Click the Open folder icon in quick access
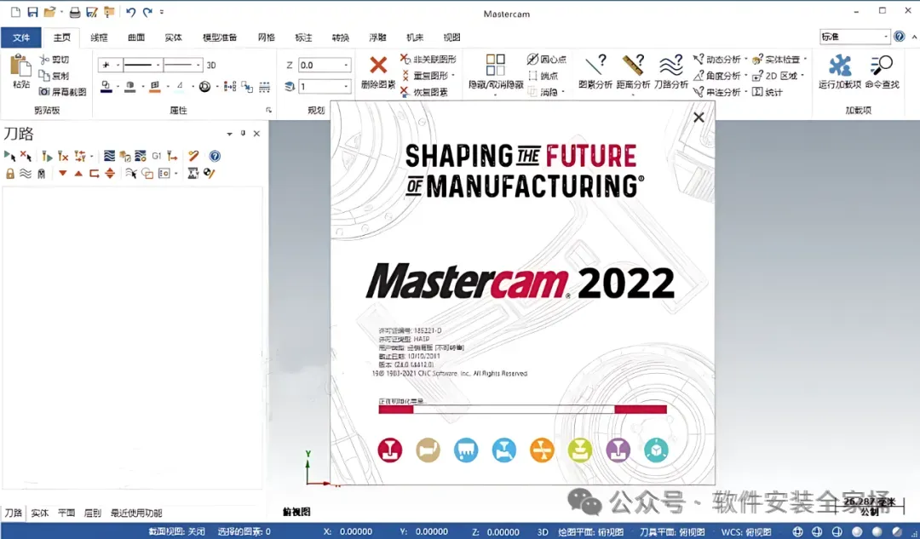This screenshot has width=920, height=539. (x=50, y=12)
